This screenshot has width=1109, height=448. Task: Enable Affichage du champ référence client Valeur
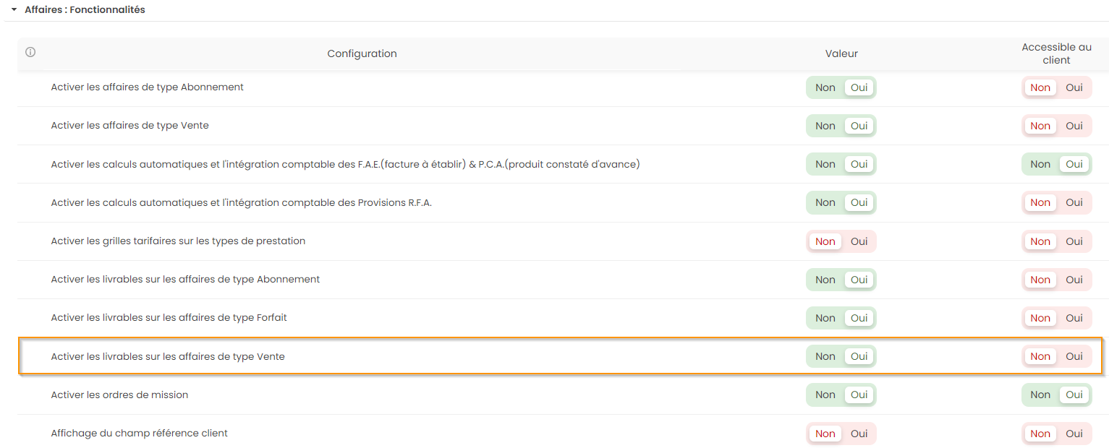pyautogui.click(x=859, y=434)
